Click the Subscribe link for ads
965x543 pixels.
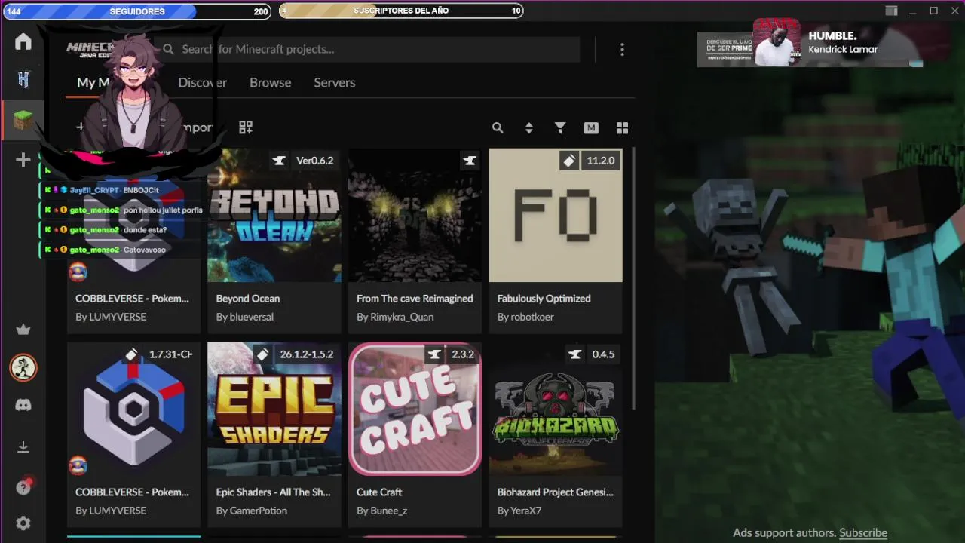coord(863,532)
